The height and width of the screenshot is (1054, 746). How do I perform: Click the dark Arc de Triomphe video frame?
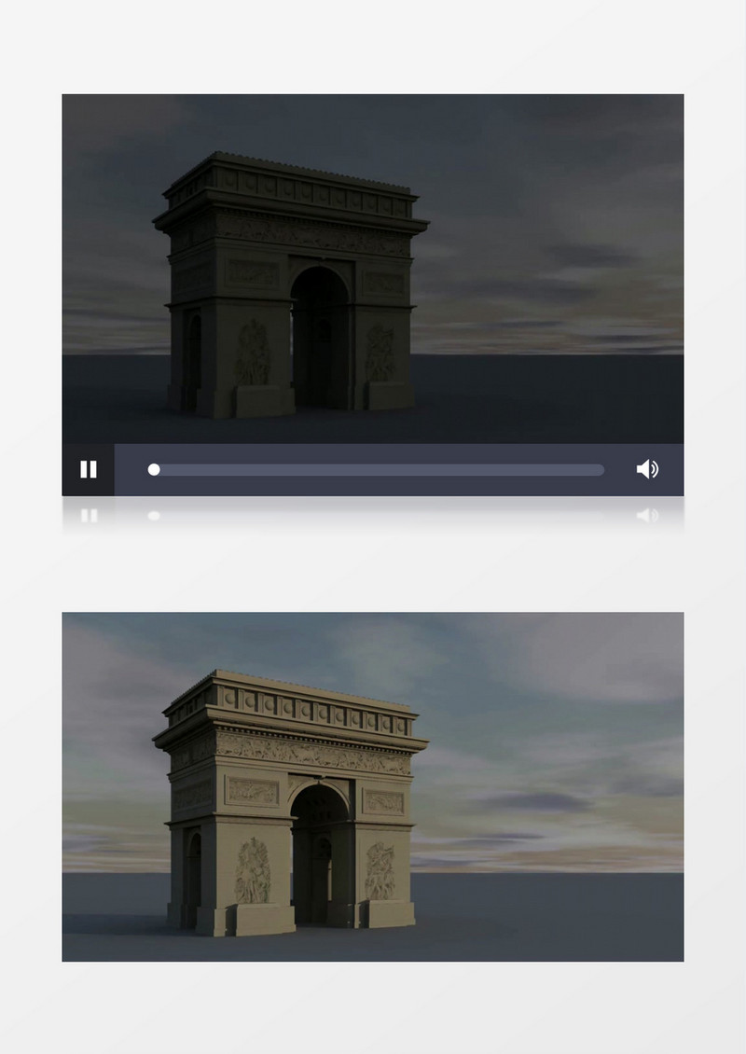[x=373, y=269]
